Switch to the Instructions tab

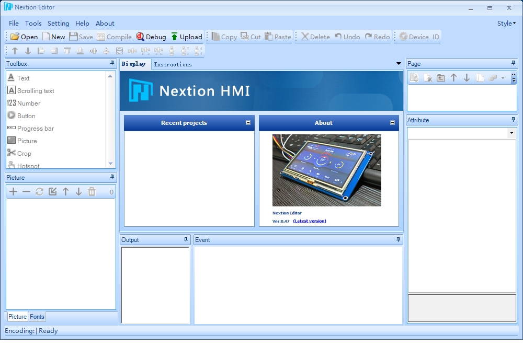(173, 64)
